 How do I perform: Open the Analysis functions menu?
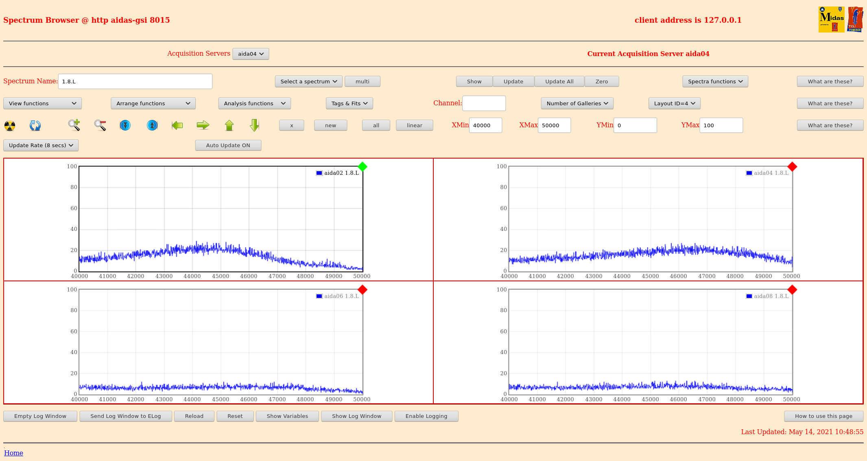254,103
